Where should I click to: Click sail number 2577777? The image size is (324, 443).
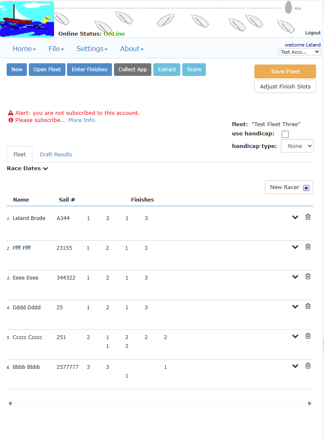(67, 367)
